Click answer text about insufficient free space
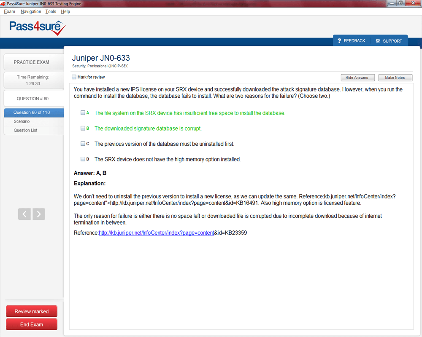The height and width of the screenshot is (337, 422). pyautogui.click(x=190, y=113)
